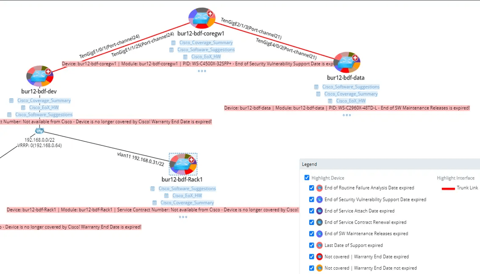Click the bur12-bdf-Rack1 device icon

coord(183,164)
